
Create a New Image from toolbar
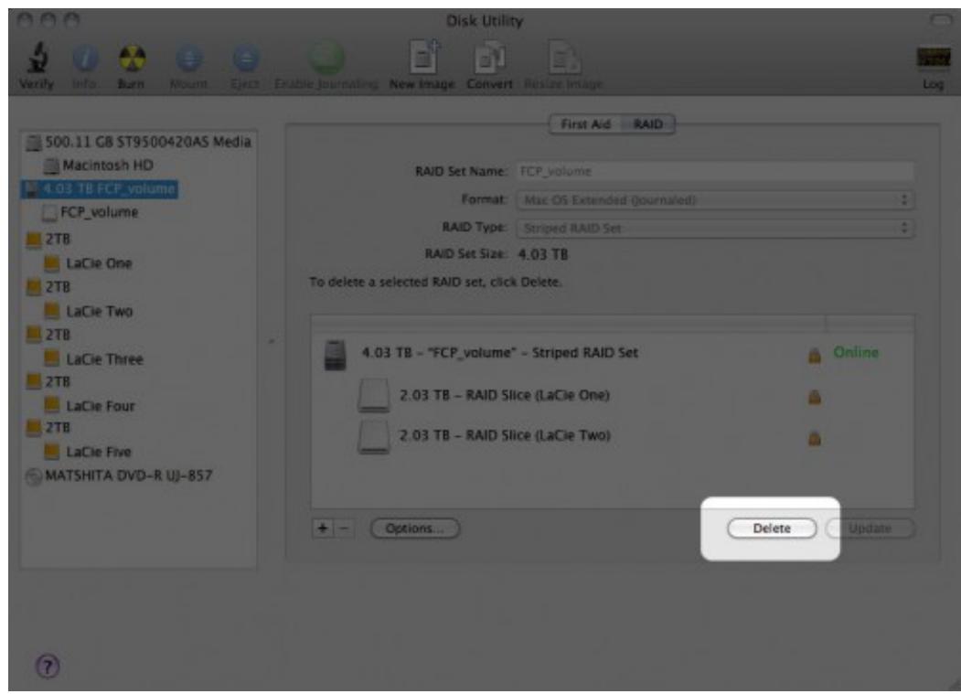(x=424, y=57)
